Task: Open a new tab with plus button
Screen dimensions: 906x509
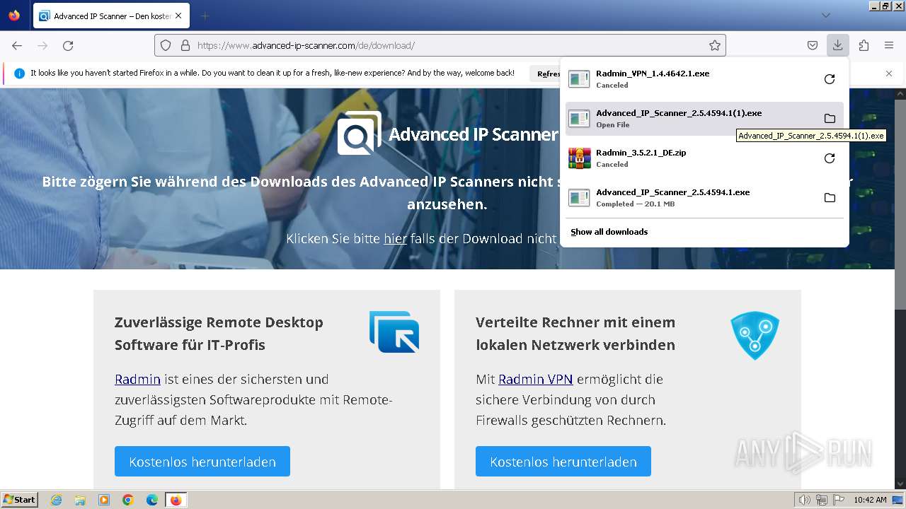Action: point(205,16)
